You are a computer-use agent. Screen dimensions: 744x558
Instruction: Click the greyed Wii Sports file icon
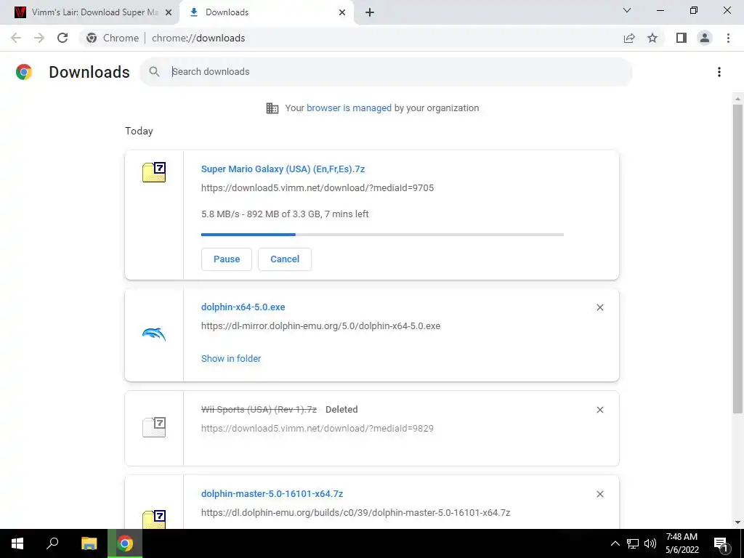(154, 427)
